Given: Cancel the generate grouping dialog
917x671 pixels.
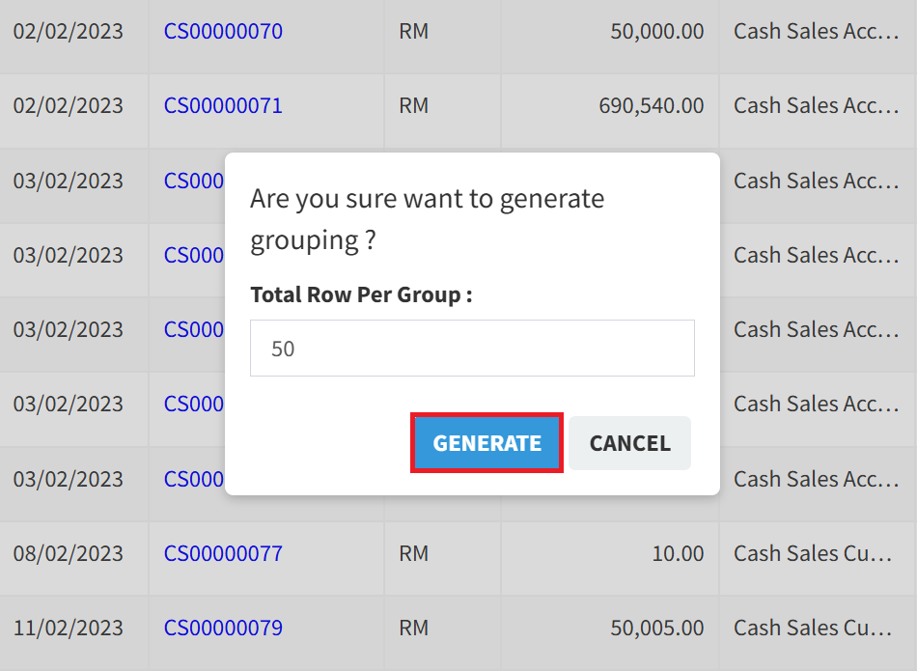Looking at the screenshot, I should [x=629, y=443].
